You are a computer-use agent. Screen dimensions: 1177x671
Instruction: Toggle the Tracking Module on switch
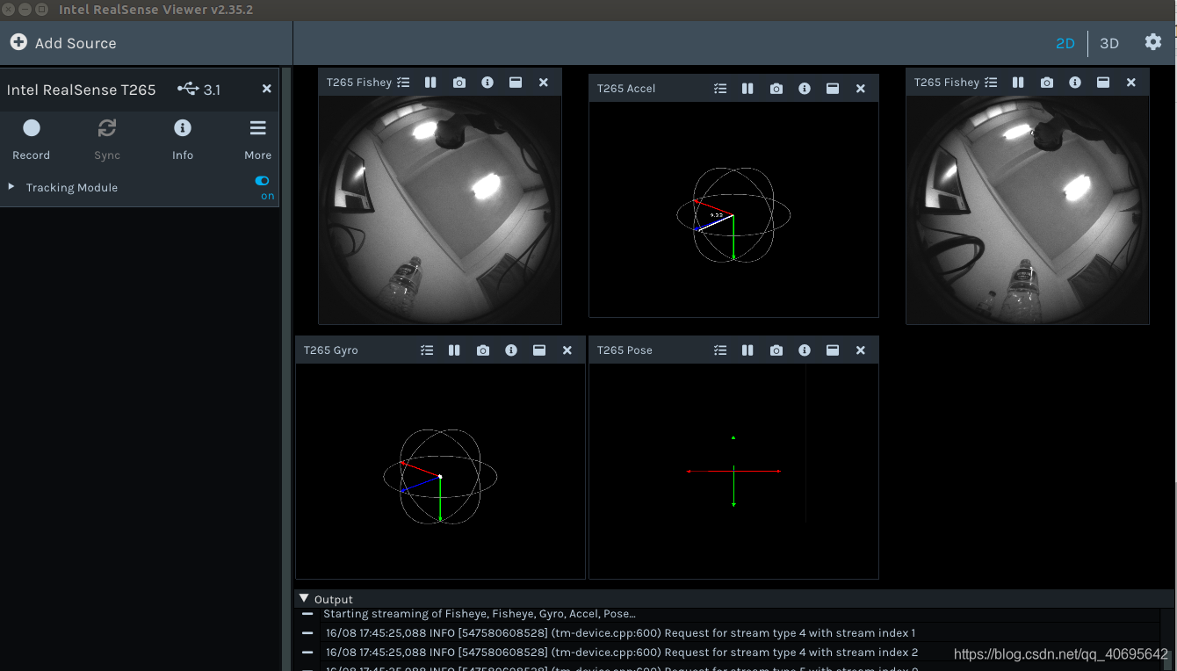point(262,180)
